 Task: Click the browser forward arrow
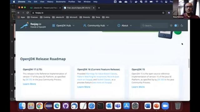point(23,13)
